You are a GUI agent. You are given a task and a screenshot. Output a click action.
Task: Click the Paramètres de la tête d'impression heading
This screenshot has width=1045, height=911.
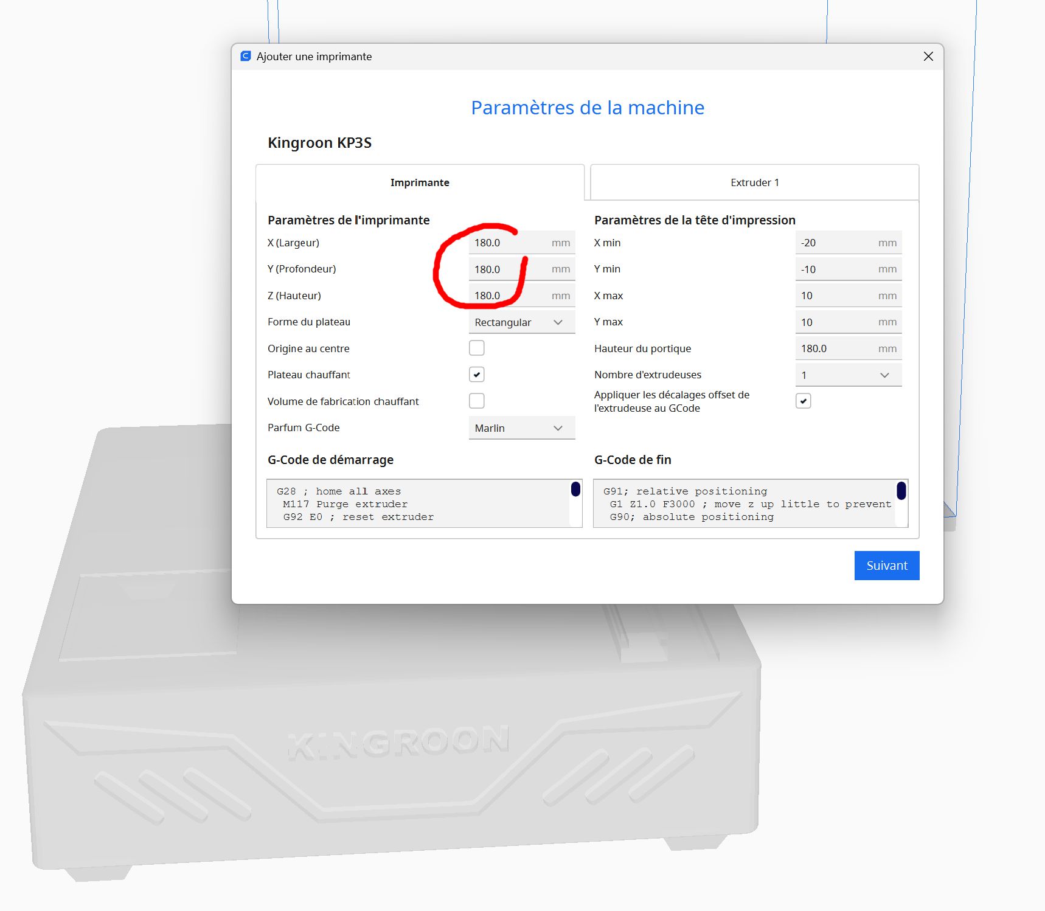tap(695, 220)
